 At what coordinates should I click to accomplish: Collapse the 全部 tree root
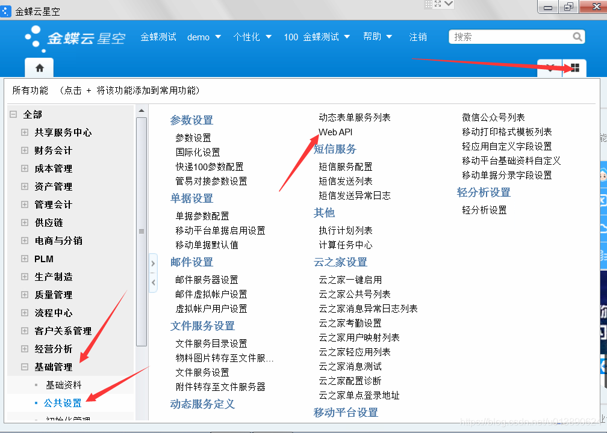(13, 114)
